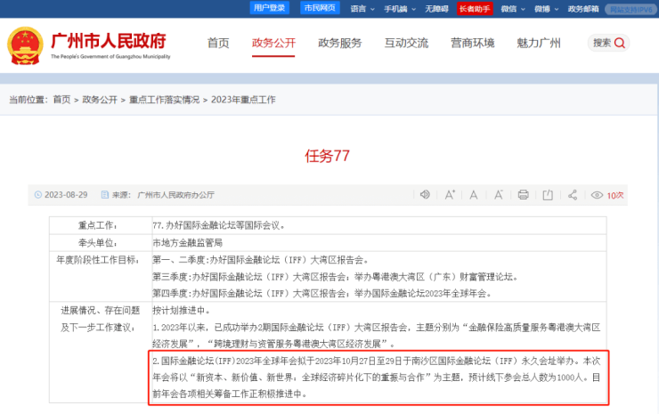Expand the 微信 dropdown
This screenshot has height=414, width=659.
tap(513, 9)
